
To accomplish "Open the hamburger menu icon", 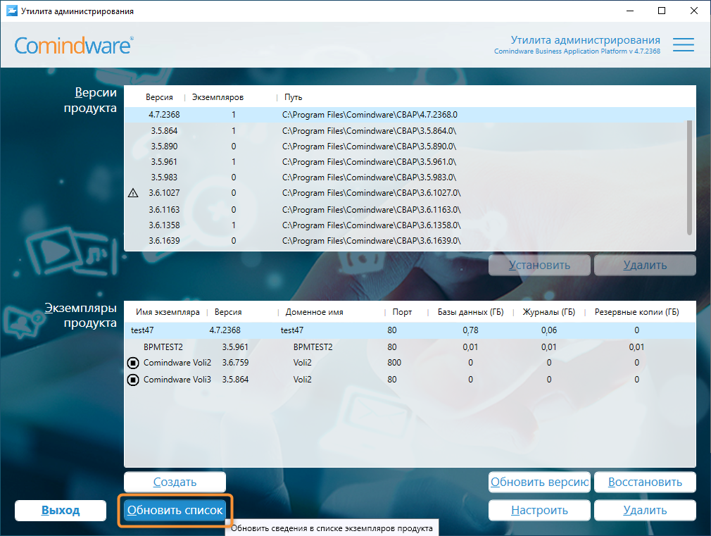I will click(x=683, y=44).
